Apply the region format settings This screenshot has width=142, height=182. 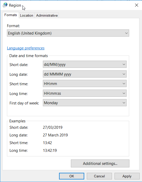pyautogui.click(x=127, y=176)
